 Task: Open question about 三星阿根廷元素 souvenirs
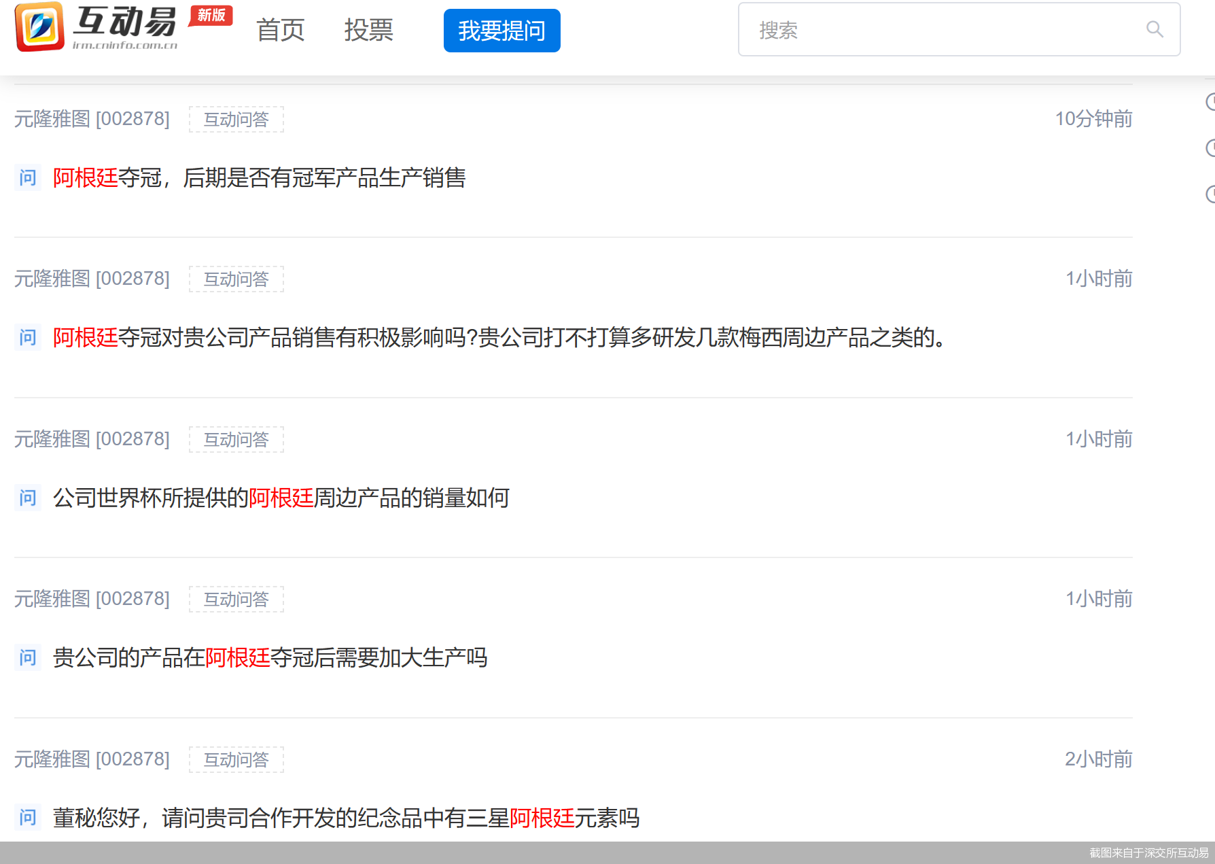pyautogui.click(x=346, y=818)
